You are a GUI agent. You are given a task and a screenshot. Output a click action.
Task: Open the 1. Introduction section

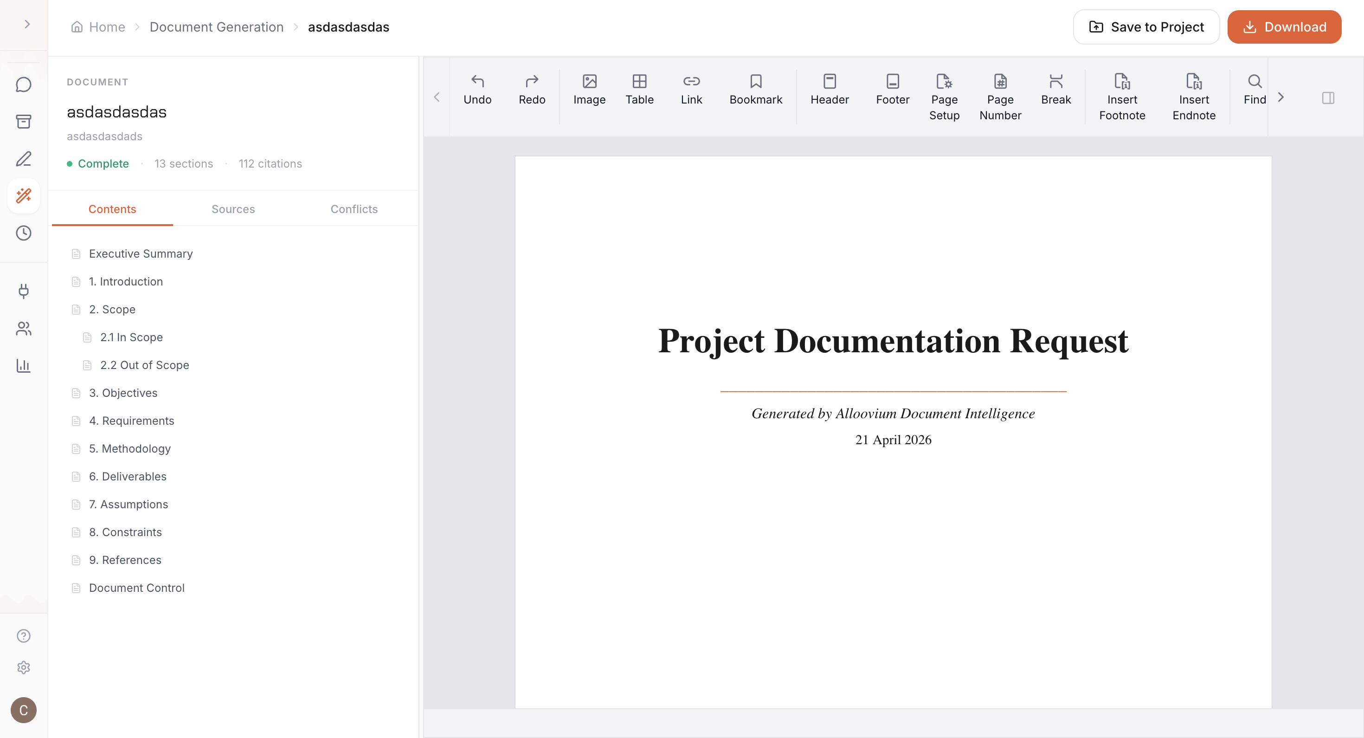pyautogui.click(x=126, y=282)
